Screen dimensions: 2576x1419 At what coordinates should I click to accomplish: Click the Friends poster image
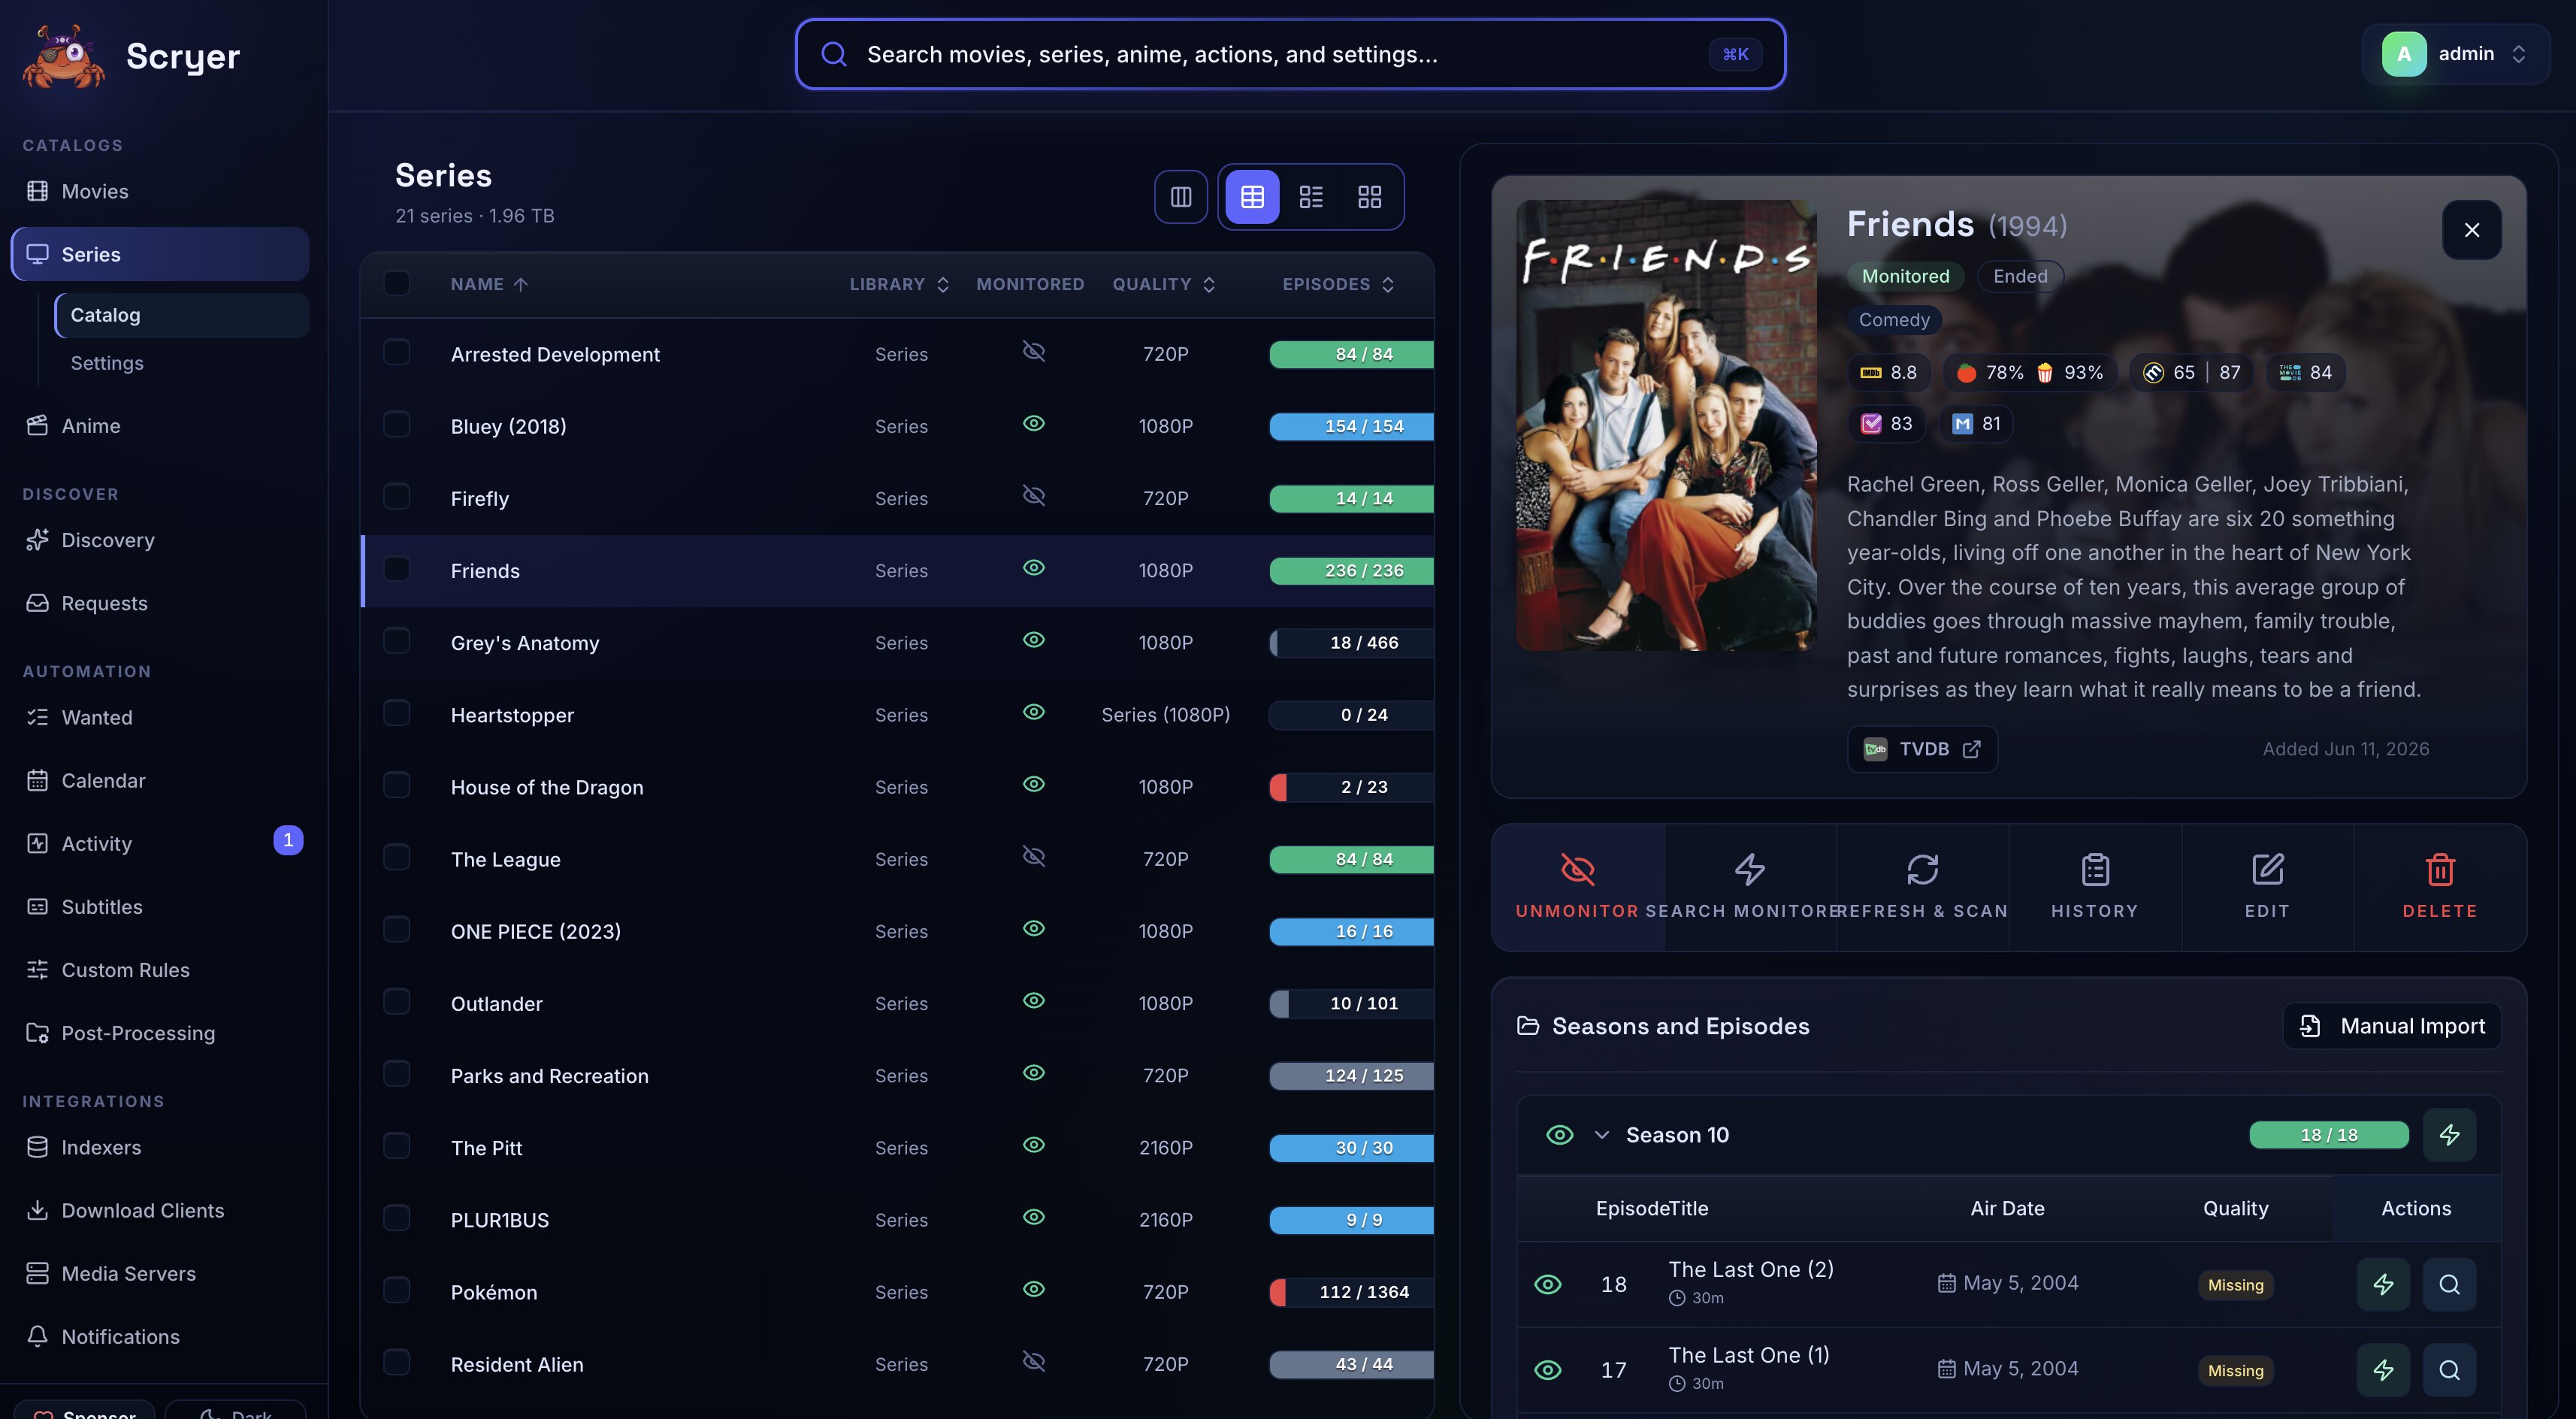pos(1666,426)
